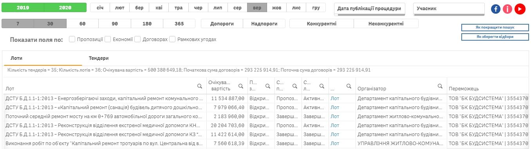The image size is (531, 149).
Task: Open Лот link for дитячого дошкільного row
Action: (x=335, y=107)
